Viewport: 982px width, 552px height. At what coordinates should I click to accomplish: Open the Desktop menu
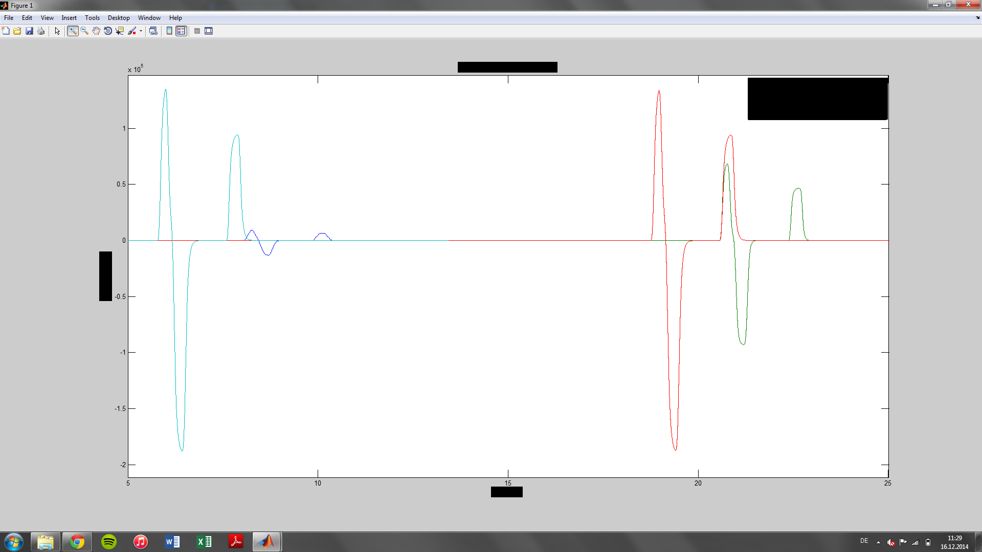point(119,18)
